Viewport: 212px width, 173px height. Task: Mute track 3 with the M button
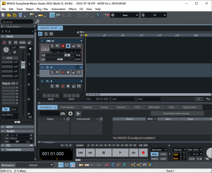pos(57,86)
